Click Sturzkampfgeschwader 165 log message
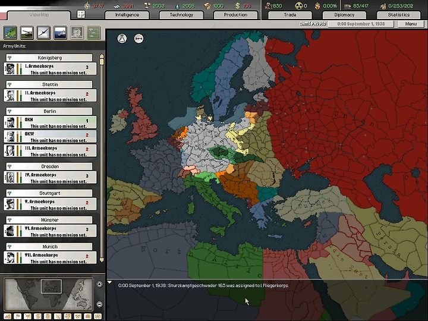The width and height of the screenshot is (428, 321). pyautogui.click(x=203, y=285)
